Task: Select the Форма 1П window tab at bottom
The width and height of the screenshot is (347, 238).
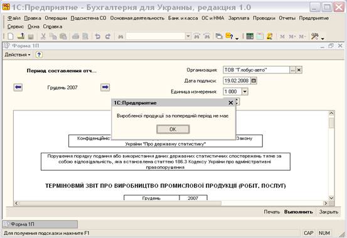Action: 40,224
